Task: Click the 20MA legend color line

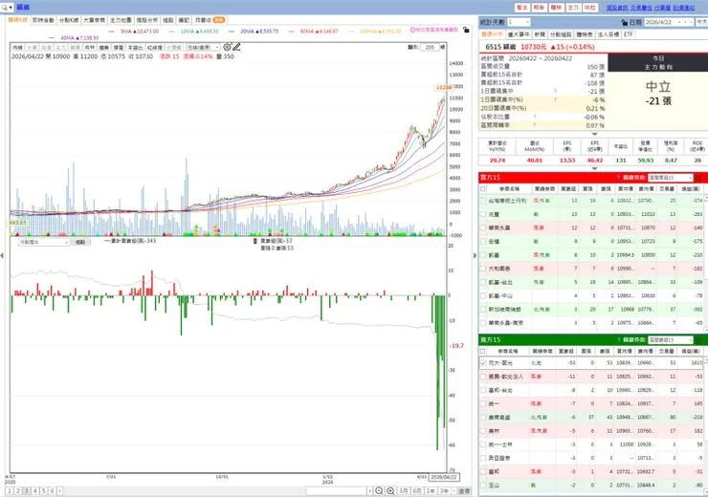Action: coord(232,32)
